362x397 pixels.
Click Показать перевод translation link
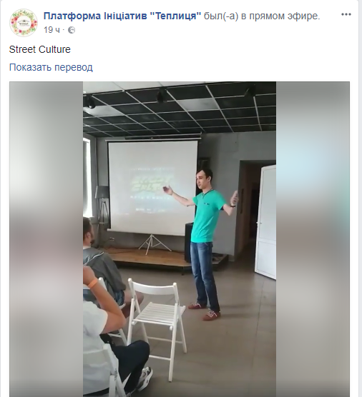click(x=51, y=67)
